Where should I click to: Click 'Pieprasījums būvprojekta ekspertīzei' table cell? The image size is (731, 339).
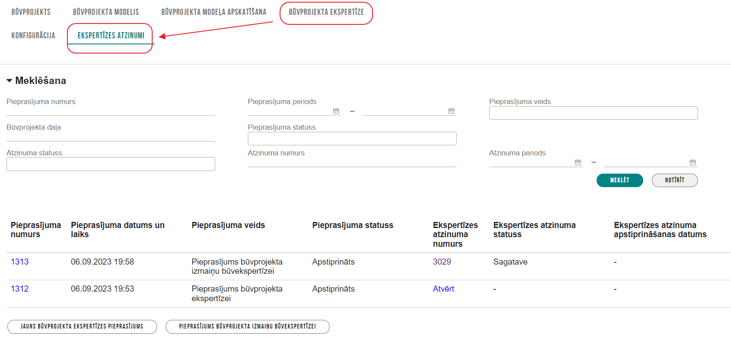point(237,294)
